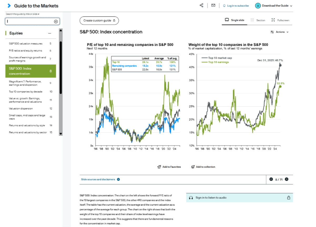Open Top 10 companies by decade slide
The width and height of the screenshot is (316, 227).
[x=26, y=92]
